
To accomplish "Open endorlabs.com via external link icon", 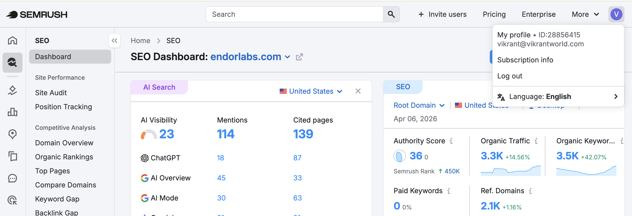I will pyautogui.click(x=299, y=57).
